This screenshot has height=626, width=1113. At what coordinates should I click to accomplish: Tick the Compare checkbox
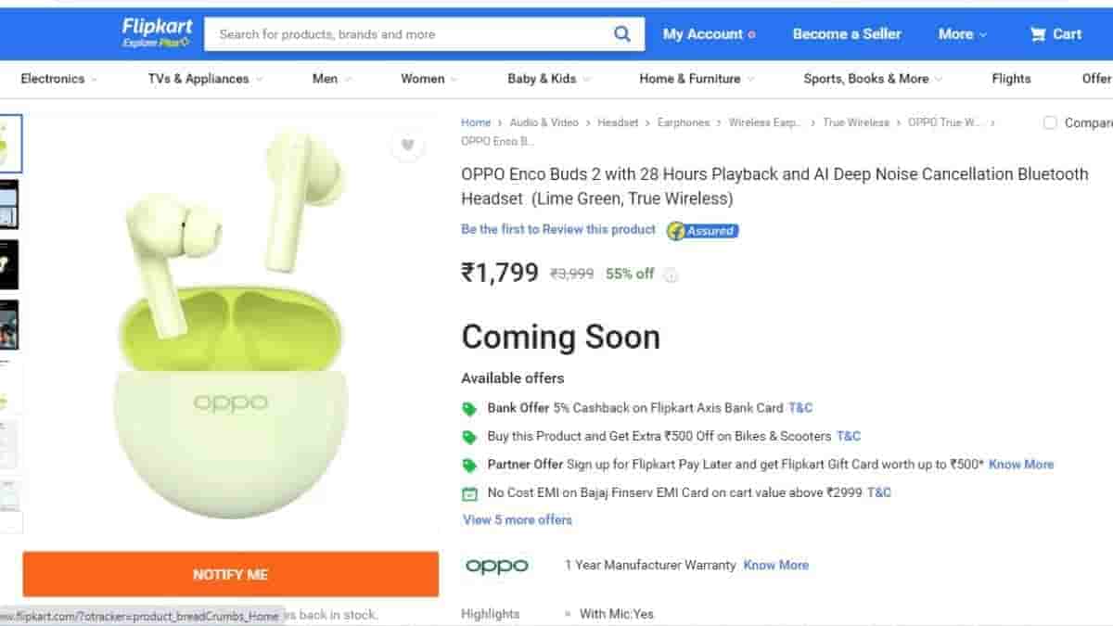click(1050, 122)
